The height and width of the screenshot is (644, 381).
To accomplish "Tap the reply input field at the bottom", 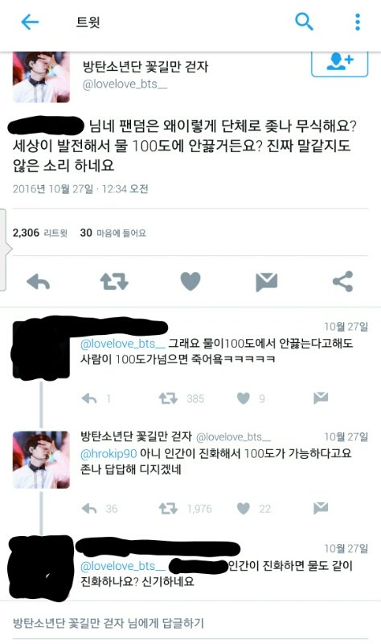I will pyautogui.click(x=190, y=623).
